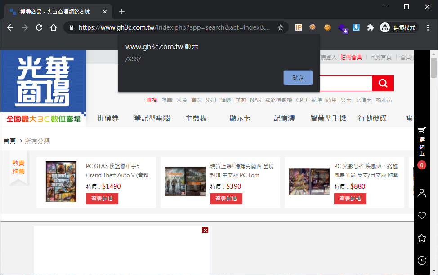Click the 充值卡 hot keyword
Image resolution: width=438 pixels, height=275 pixels.
tap(363, 100)
